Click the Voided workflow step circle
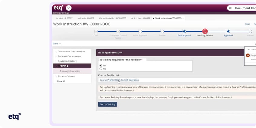256x128 pixels. (250, 31)
